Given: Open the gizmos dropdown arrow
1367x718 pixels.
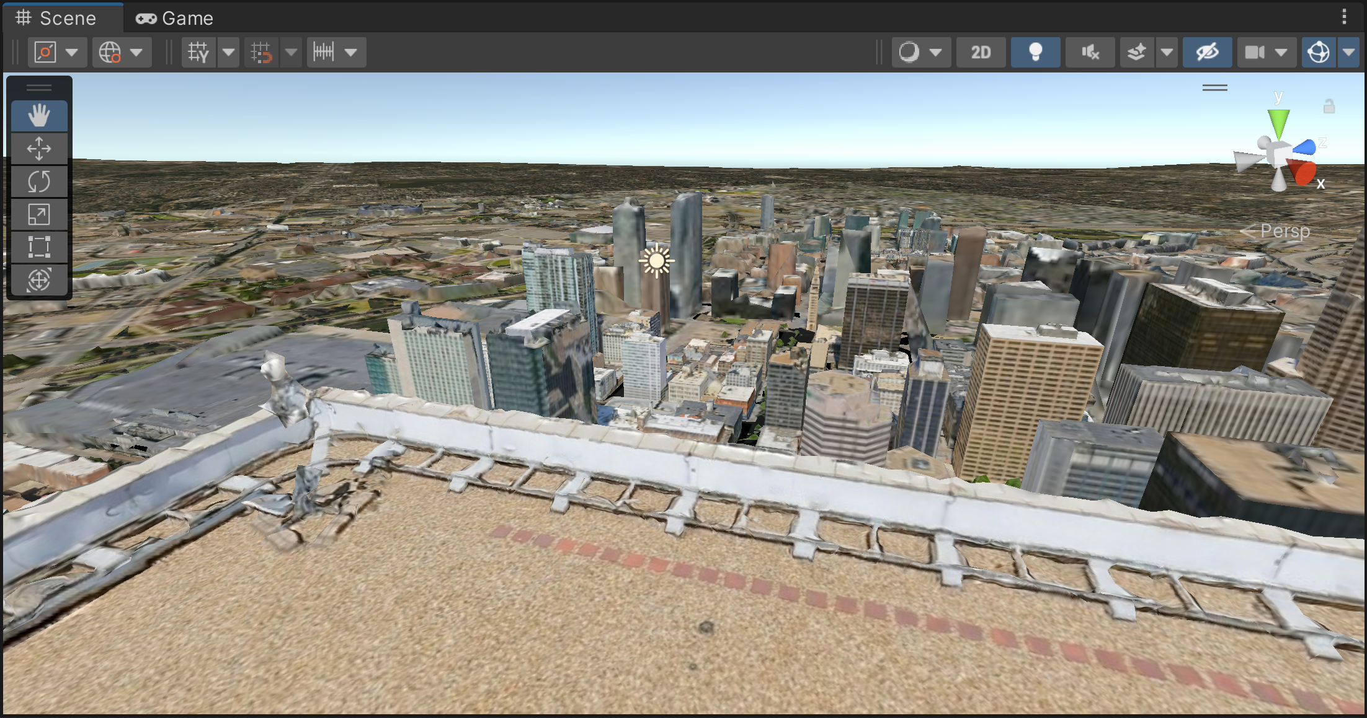Looking at the screenshot, I should point(1349,52).
